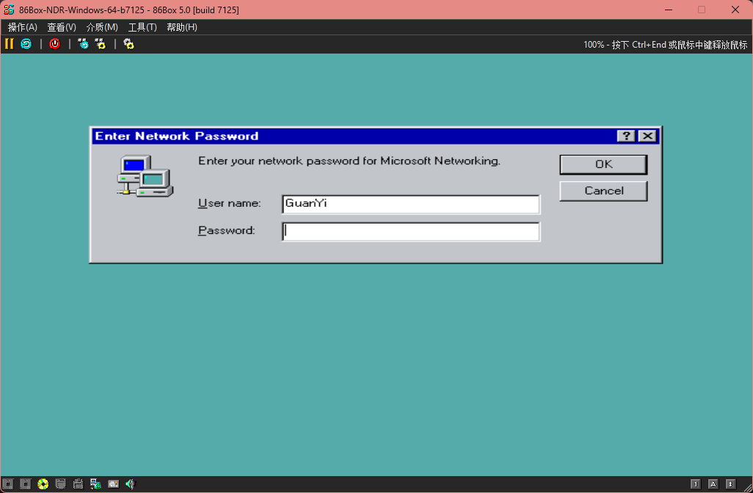The width and height of the screenshot is (753, 493).
Task: Click the network computer-and-globe status icon
Action: [x=95, y=484]
